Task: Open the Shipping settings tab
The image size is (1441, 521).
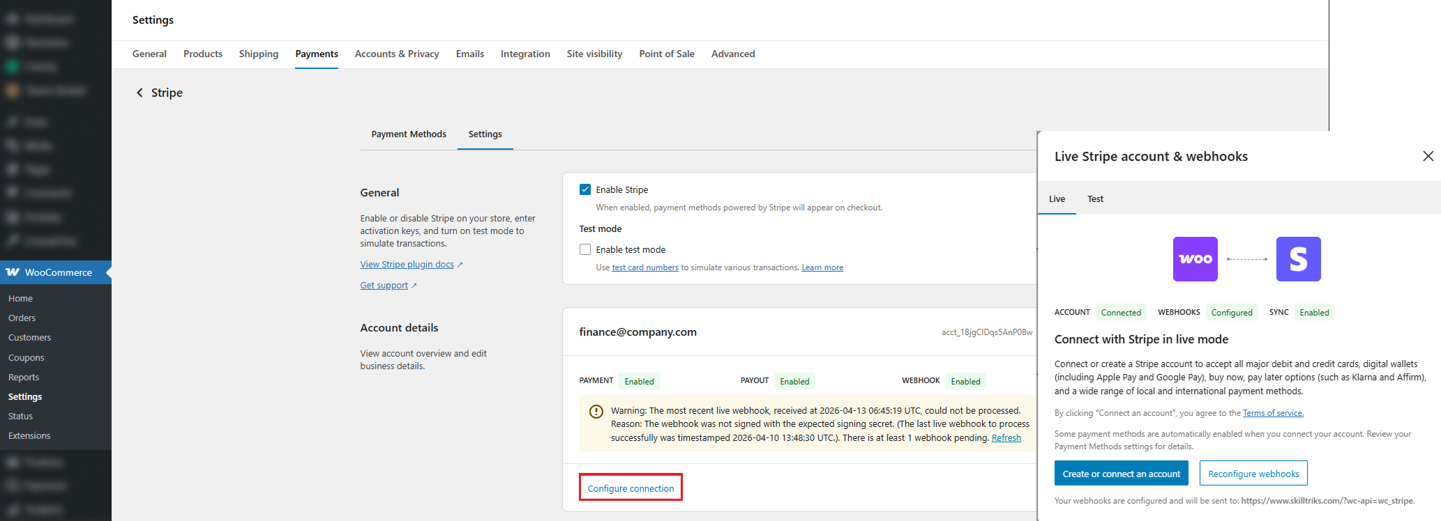Action: point(259,54)
